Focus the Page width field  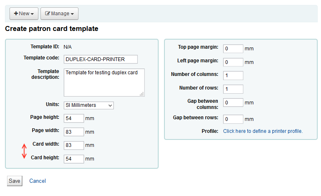[74, 132]
